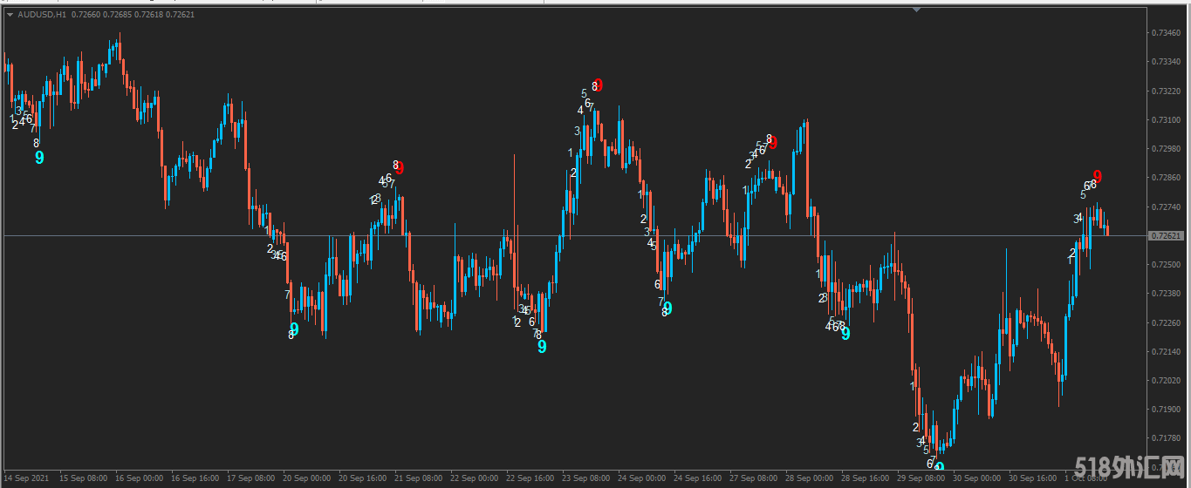Viewport: 1191px width, 488px height.
Task: Click the 0.73100 price axis value
Action: coord(1164,119)
